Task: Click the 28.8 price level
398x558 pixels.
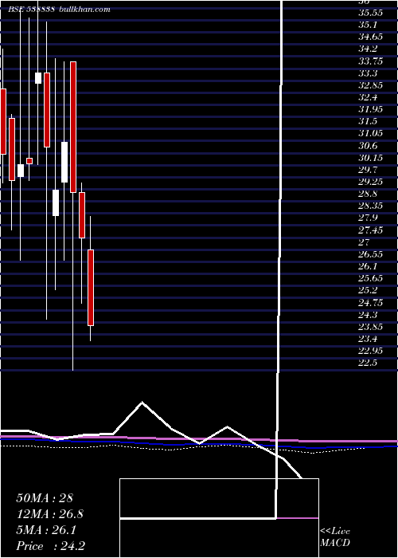Action: coord(368,194)
